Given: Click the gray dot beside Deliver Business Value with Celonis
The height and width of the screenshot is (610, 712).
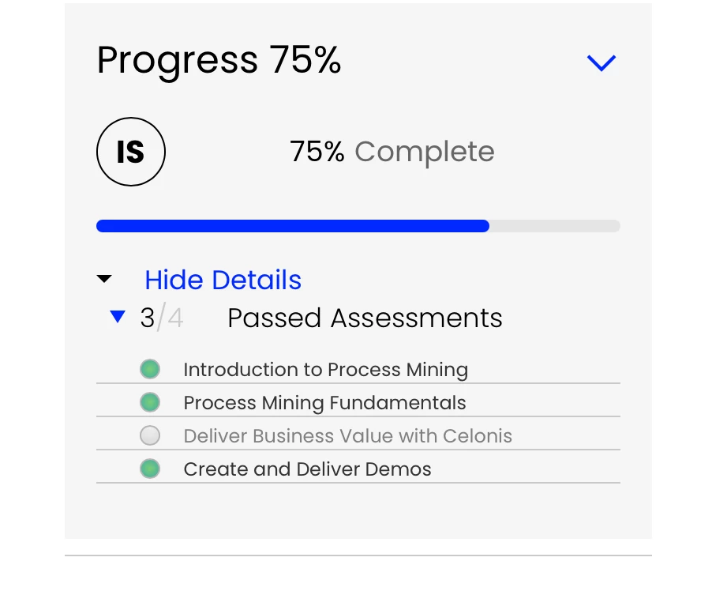Looking at the screenshot, I should (x=150, y=435).
